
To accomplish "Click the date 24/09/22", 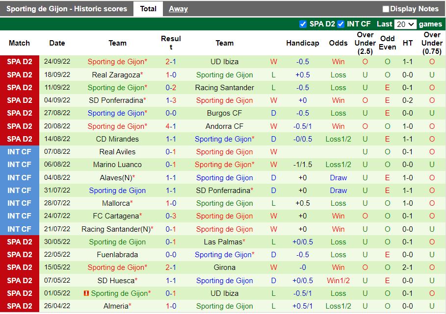I will point(57,62).
